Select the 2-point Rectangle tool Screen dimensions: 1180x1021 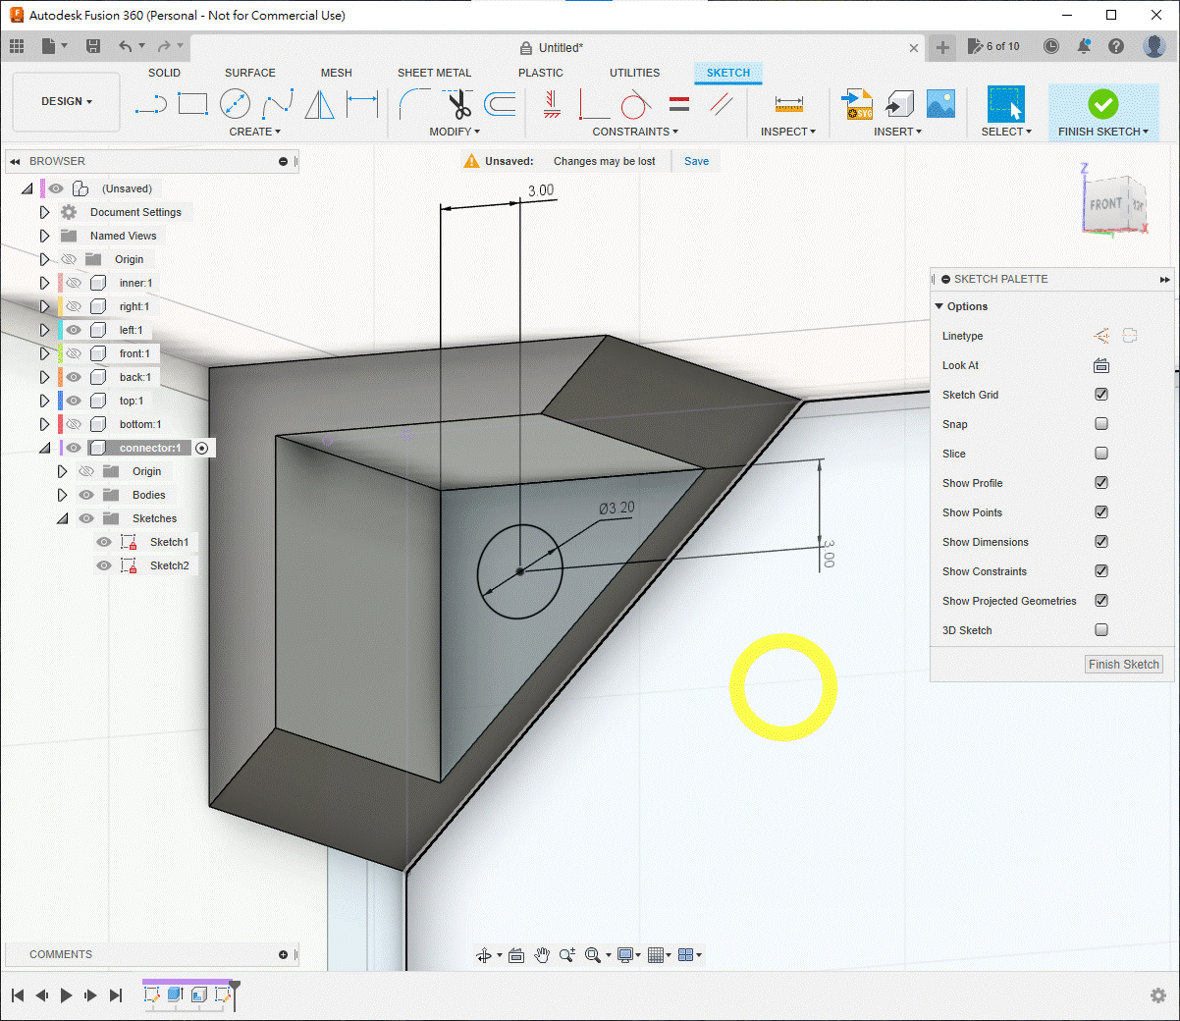click(x=192, y=104)
